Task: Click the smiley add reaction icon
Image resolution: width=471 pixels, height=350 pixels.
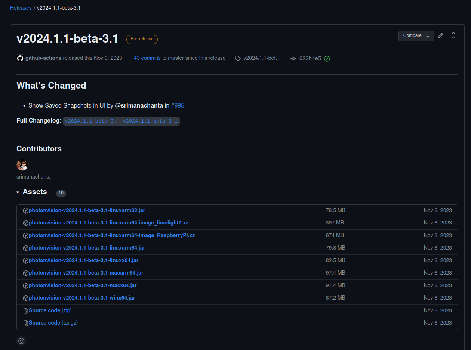Action: tap(21, 341)
